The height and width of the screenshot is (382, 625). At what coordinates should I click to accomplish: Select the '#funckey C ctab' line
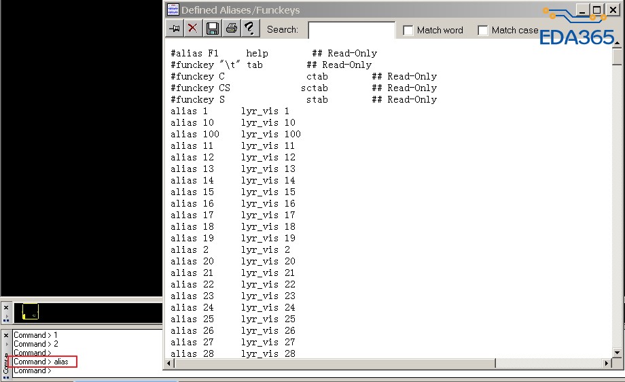coord(304,77)
